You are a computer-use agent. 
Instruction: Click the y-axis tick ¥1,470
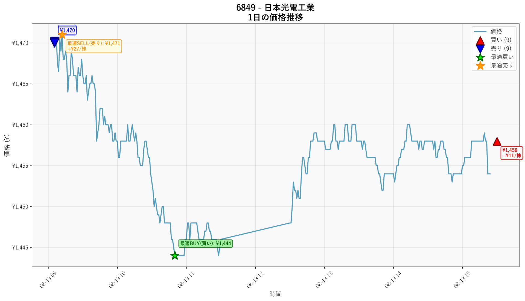coord(20,43)
